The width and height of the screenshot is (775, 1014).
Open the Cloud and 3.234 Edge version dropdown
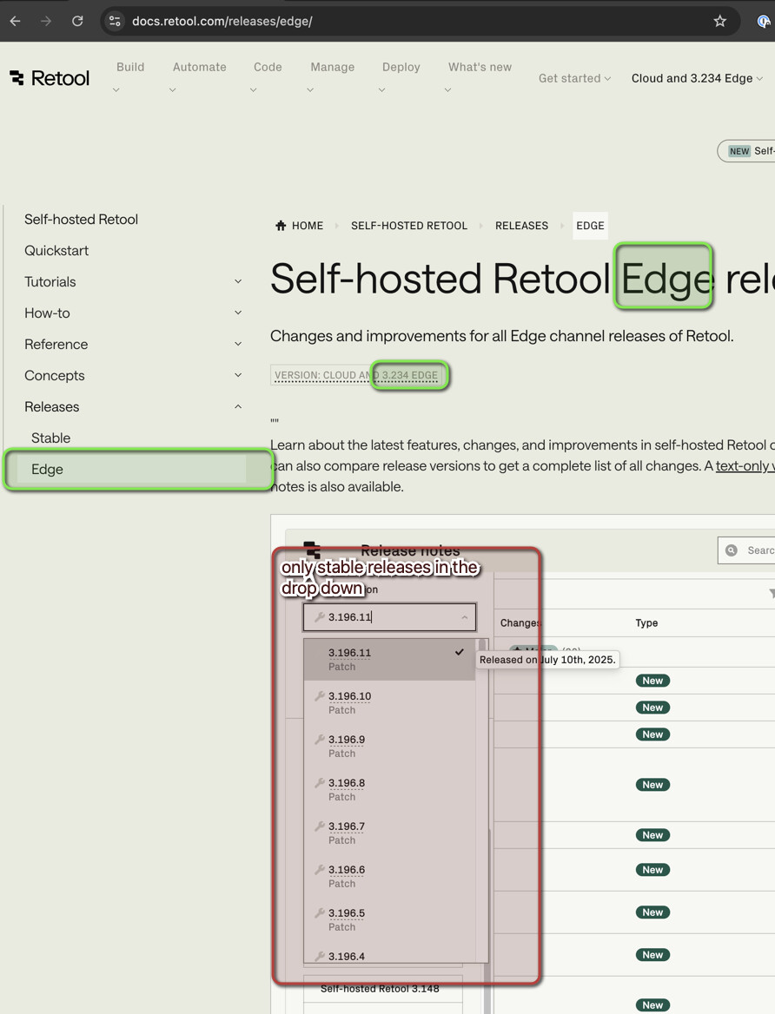(x=696, y=78)
